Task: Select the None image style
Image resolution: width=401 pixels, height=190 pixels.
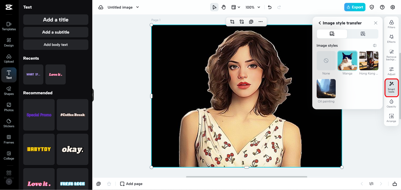Action: [x=326, y=60]
